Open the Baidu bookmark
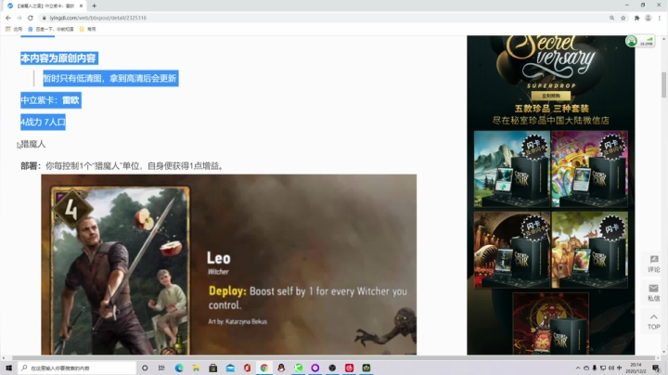The width and height of the screenshot is (668, 375). coord(50,29)
